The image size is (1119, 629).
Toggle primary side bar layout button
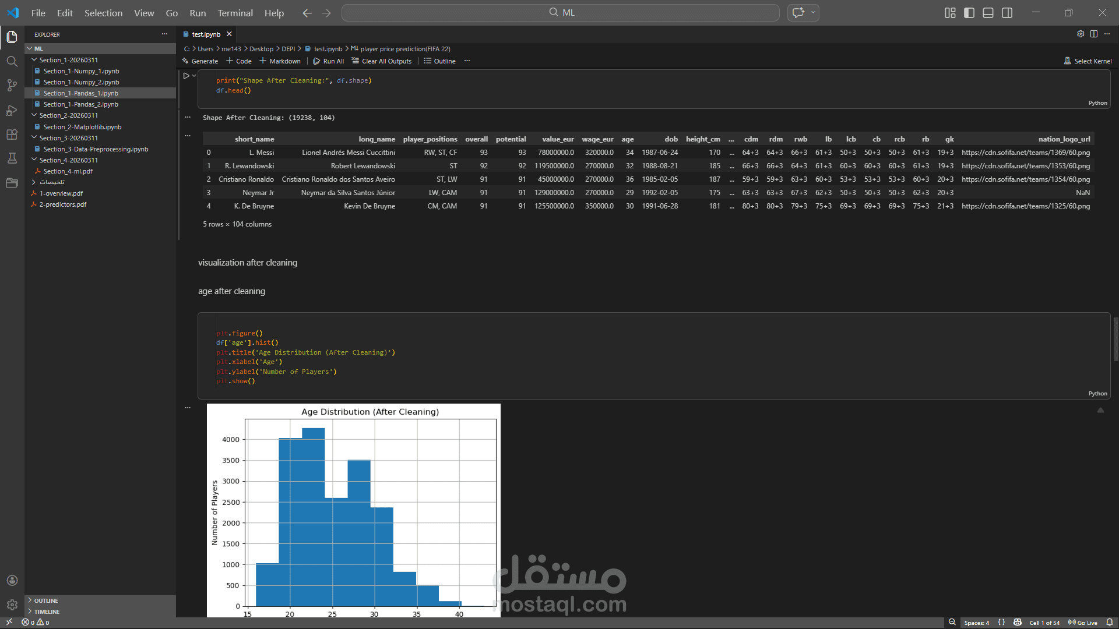[969, 13]
